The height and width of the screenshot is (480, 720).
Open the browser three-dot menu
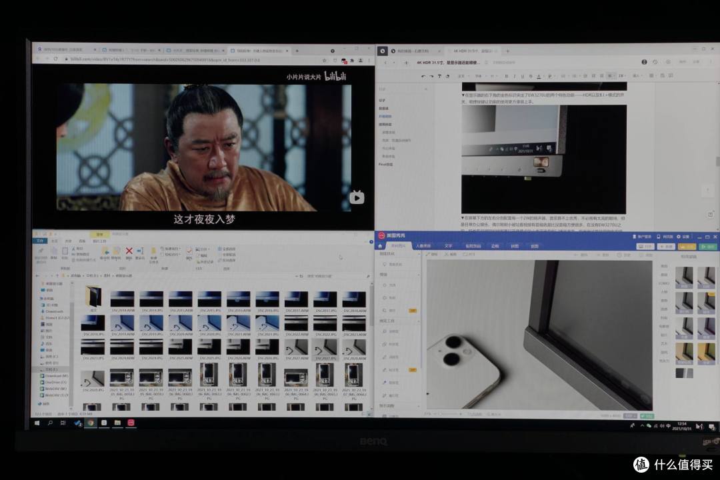(x=369, y=60)
